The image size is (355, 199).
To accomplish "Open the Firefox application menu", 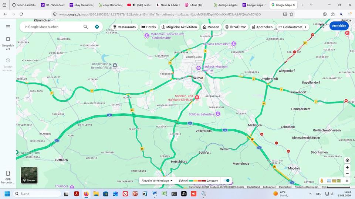I will pyautogui.click(x=350, y=14).
